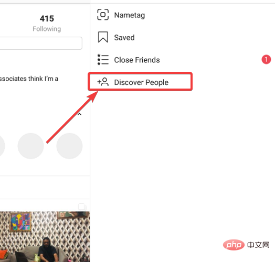
Task: Click the Following label under 415
Action: 47,29
